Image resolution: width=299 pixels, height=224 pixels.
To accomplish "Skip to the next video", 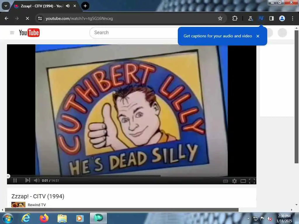I will [x=28, y=180].
